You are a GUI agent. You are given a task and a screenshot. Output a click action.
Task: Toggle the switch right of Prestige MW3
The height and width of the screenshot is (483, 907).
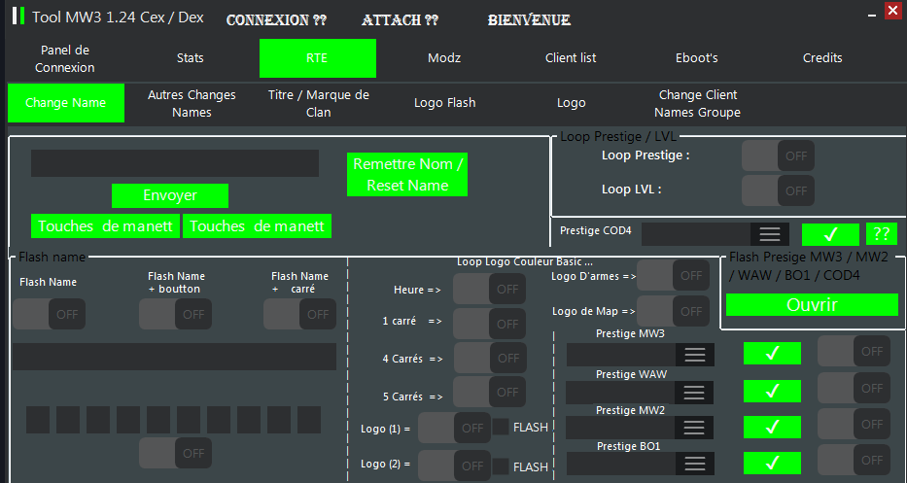pyautogui.click(x=854, y=351)
